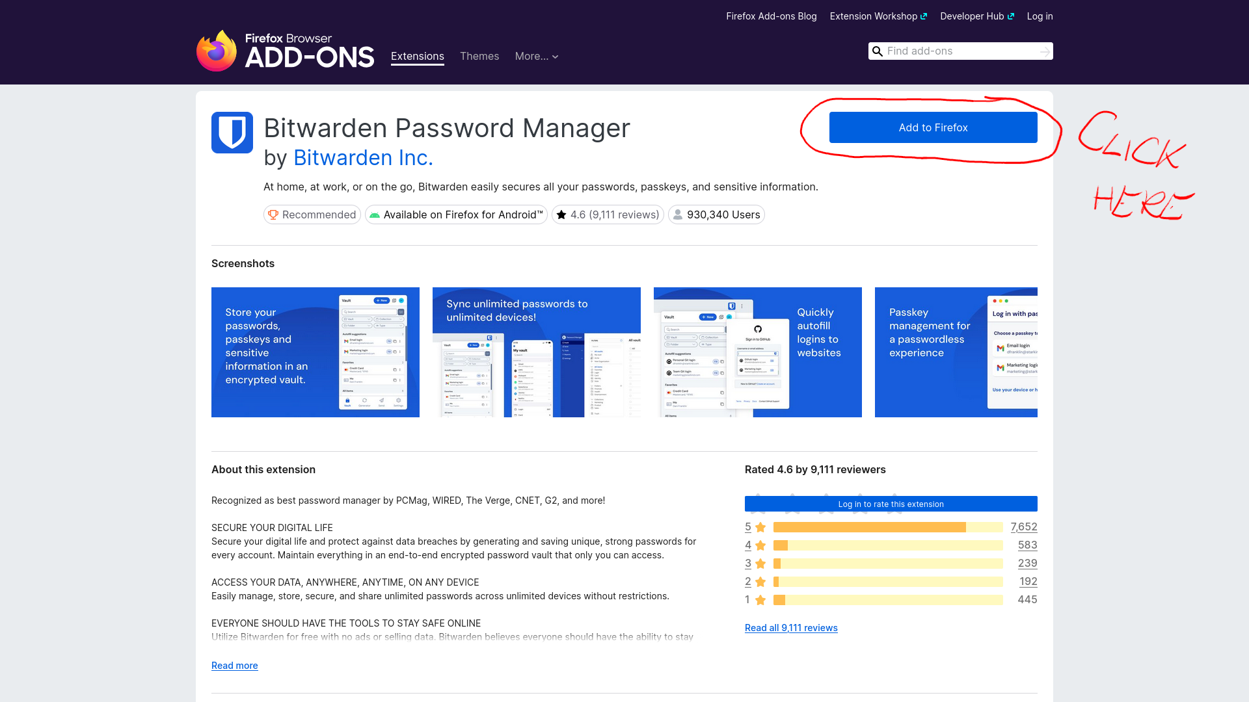Click the search submit arrow icon
The image size is (1249, 702).
pos(1045,51)
